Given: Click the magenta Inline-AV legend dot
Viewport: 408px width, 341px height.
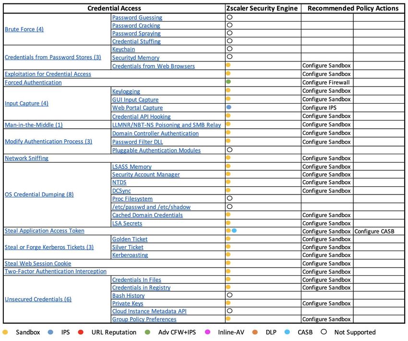Looking at the screenshot, I should [x=207, y=332].
